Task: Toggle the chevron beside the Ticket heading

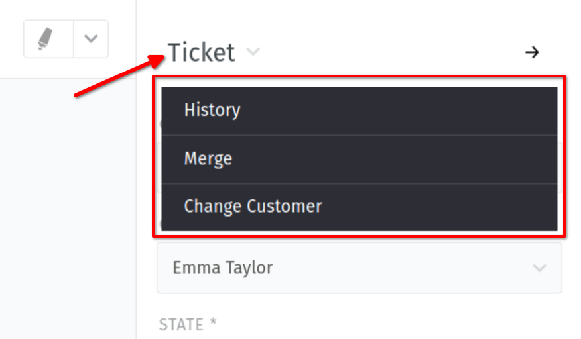Action: coord(253,52)
